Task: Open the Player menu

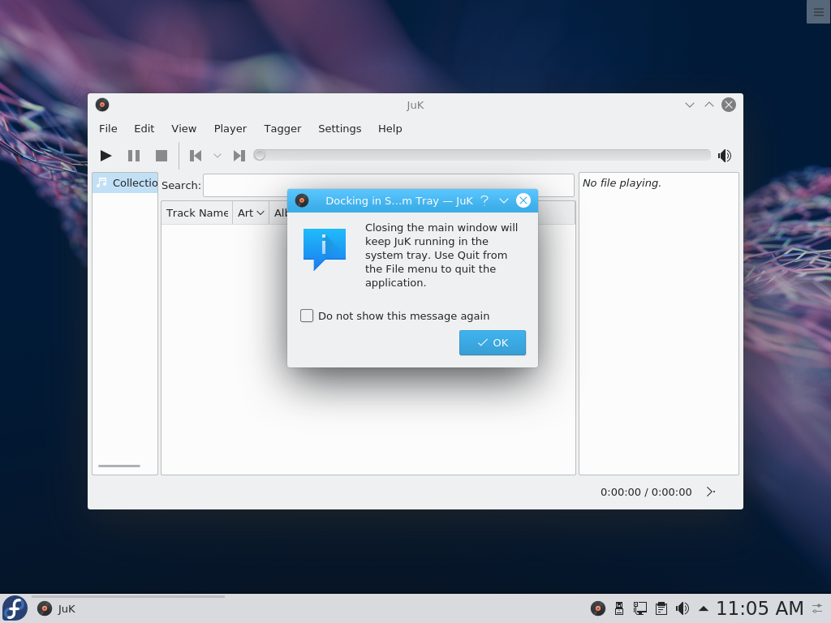Action: coord(230,129)
